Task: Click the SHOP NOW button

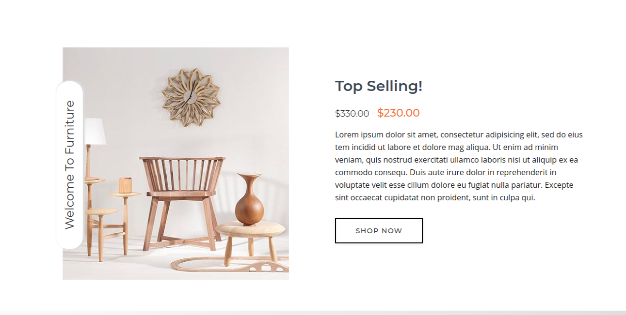Action: tap(379, 231)
